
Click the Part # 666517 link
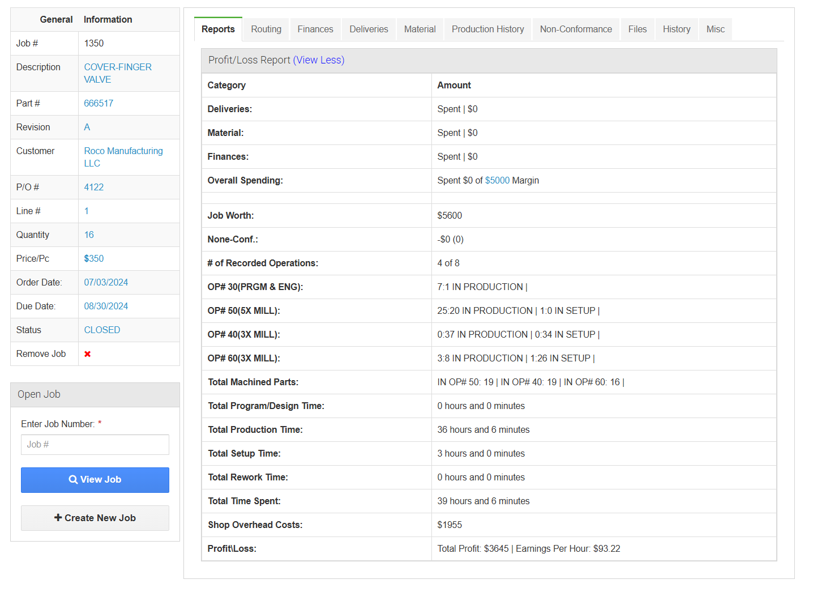point(99,103)
